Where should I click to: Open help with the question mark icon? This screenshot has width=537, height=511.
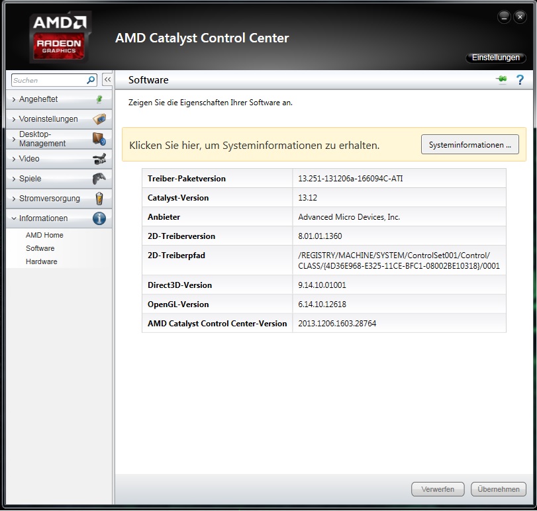click(x=520, y=79)
